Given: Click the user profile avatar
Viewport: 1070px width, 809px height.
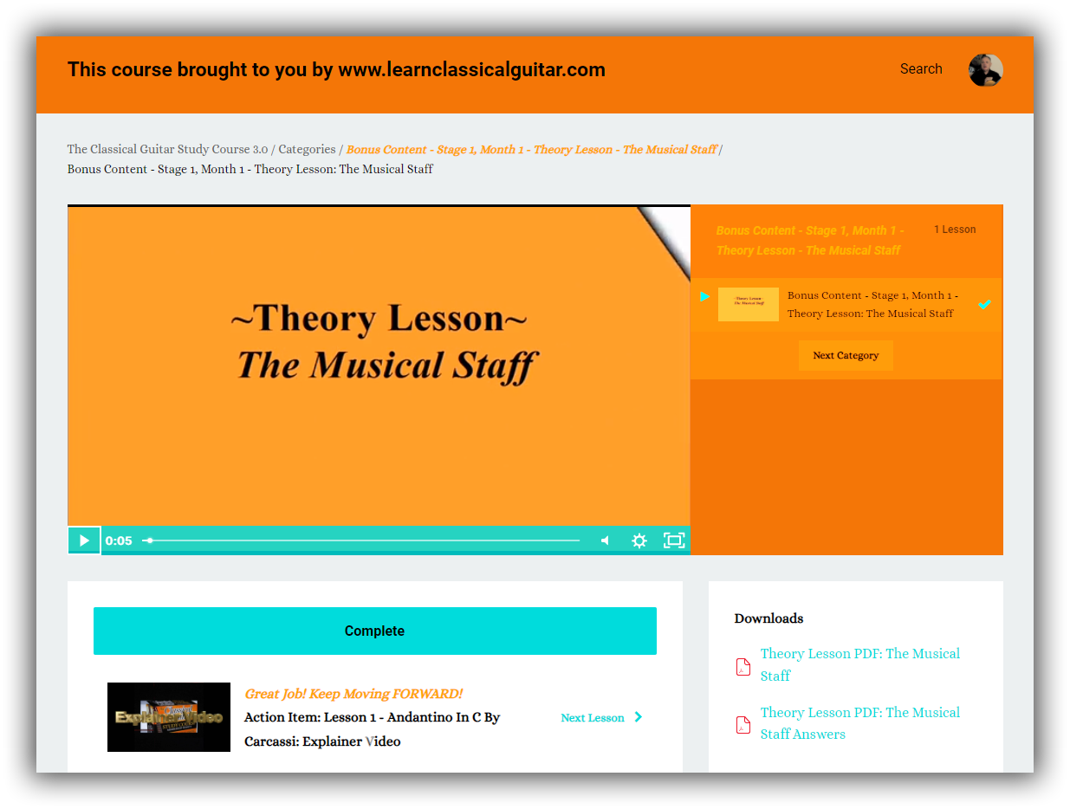Looking at the screenshot, I should coord(985,70).
